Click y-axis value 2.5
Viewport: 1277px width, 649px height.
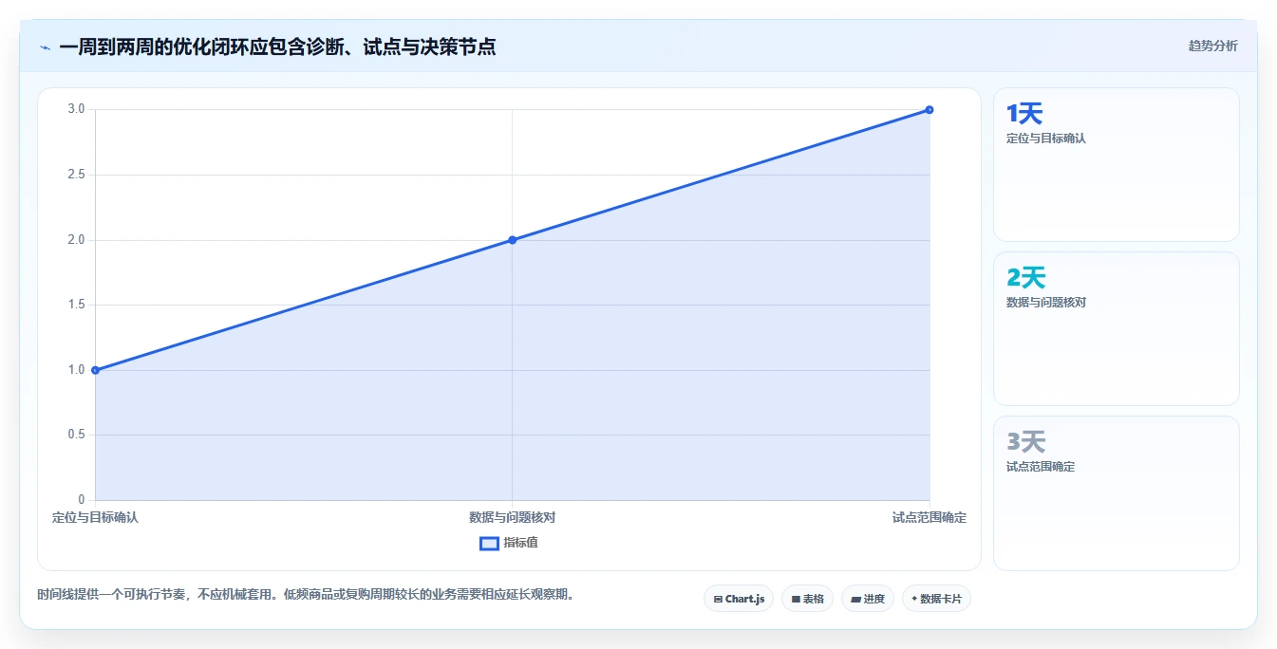coord(76,175)
